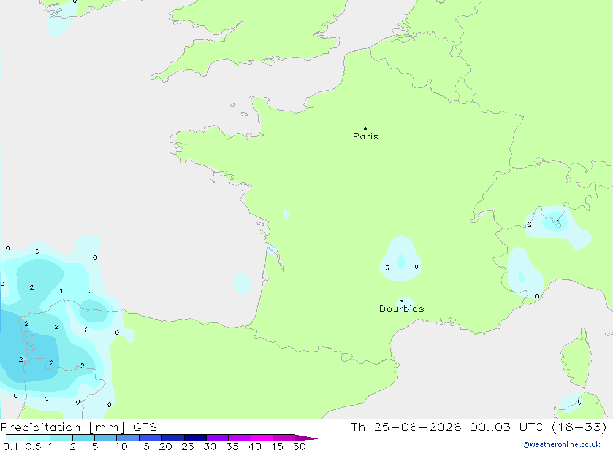Click the legend value label '45'
This screenshot has width=613, height=450.
click(277, 446)
